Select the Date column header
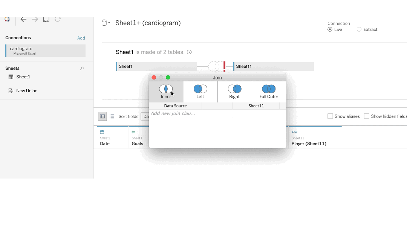Screen dimensions: 407x229 (x=113, y=137)
